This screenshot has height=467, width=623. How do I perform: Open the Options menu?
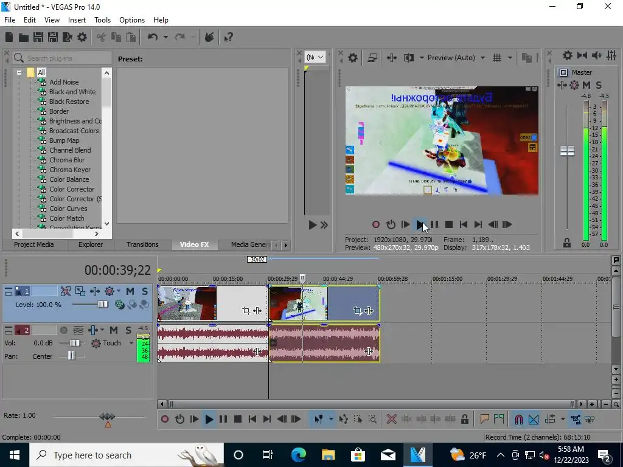pyautogui.click(x=132, y=20)
